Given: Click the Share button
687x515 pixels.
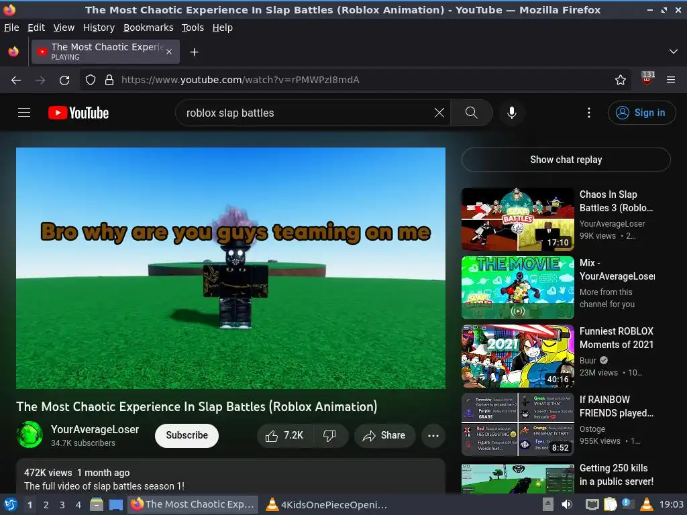Looking at the screenshot, I should tap(384, 436).
